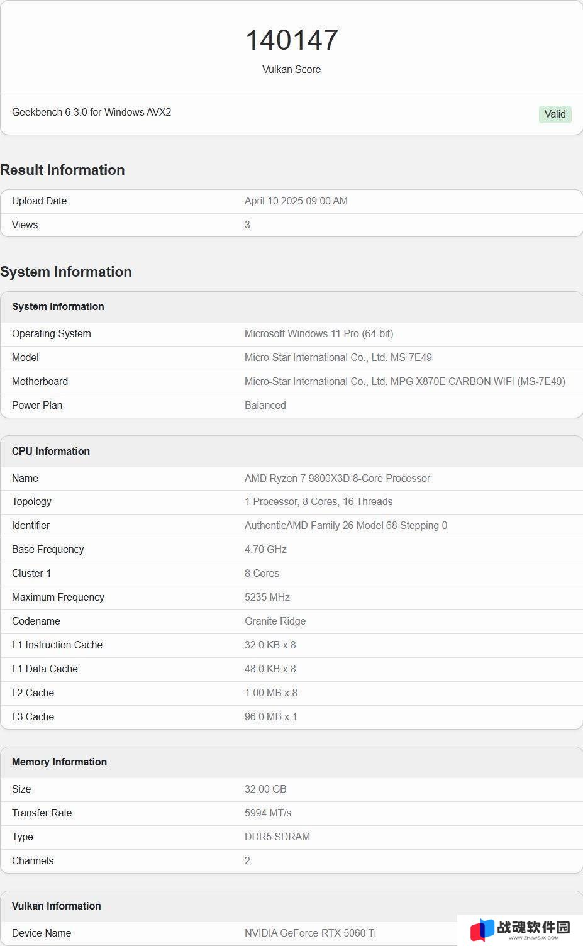
Task: Click the Operating System row label
Action: point(52,333)
